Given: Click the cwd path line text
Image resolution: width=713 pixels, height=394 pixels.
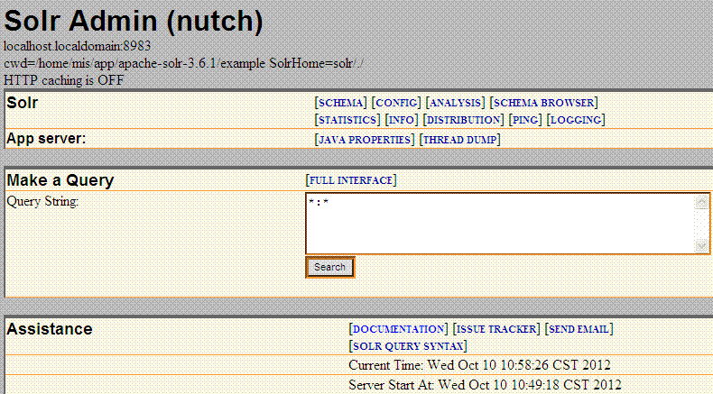Looking at the screenshot, I should coord(183,63).
